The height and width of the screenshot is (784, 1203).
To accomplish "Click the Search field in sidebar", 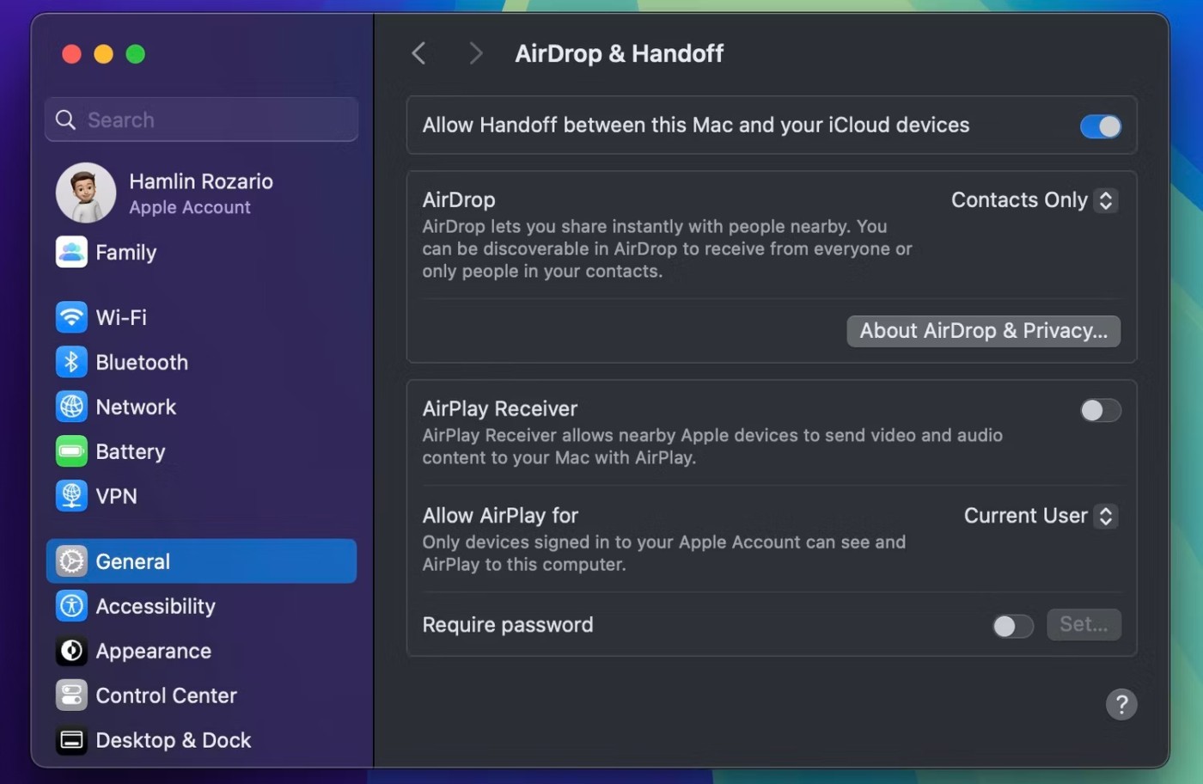I will (x=201, y=119).
